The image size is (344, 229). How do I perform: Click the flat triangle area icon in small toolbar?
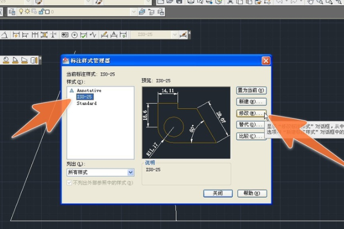24,60
